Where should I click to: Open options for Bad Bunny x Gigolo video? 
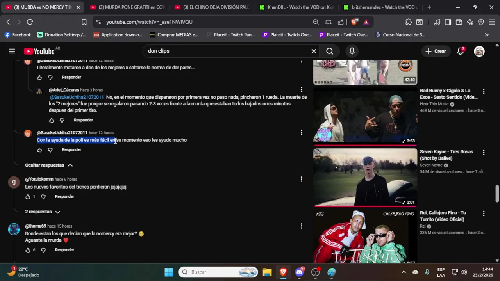tap(484, 91)
